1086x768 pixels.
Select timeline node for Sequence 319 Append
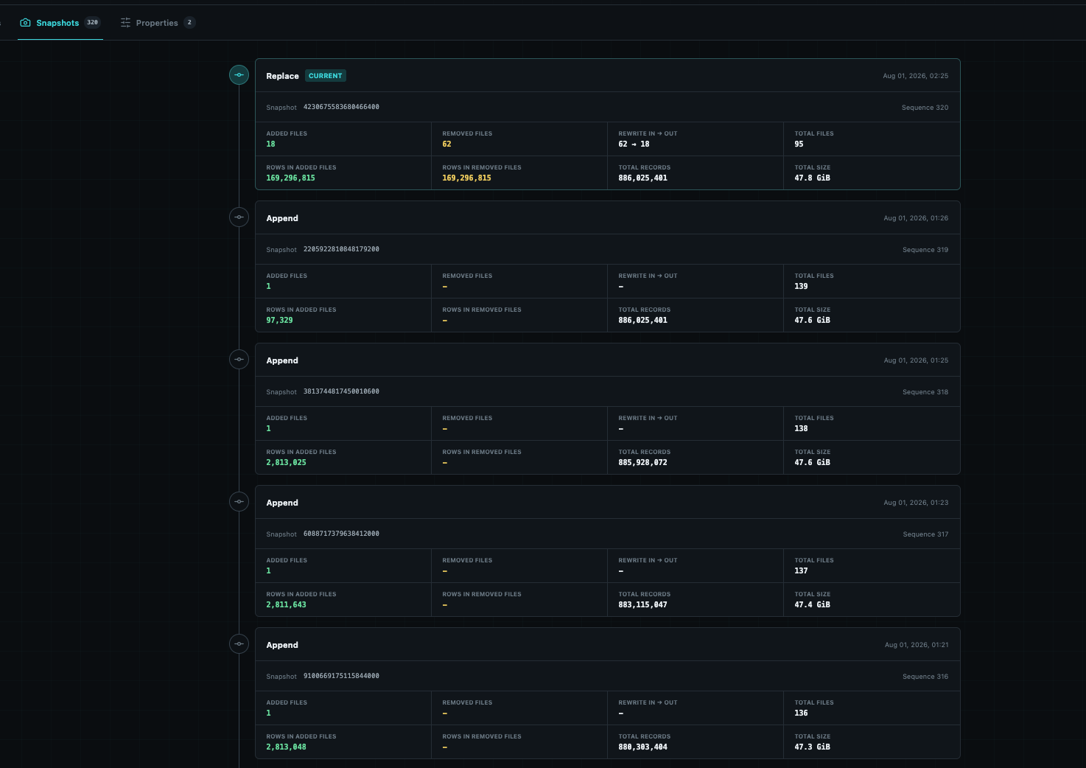[x=239, y=217]
